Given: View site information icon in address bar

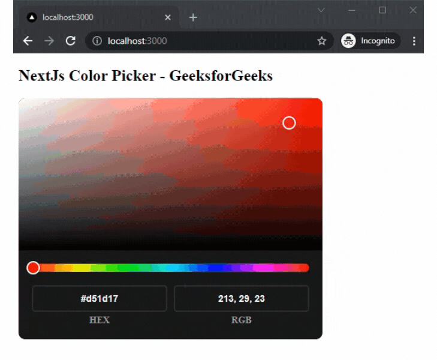Looking at the screenshot, I should coord(97,41).
